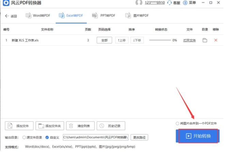Maximize the converter window
This screenshot has height=152, width=234.
pos(211,2)
